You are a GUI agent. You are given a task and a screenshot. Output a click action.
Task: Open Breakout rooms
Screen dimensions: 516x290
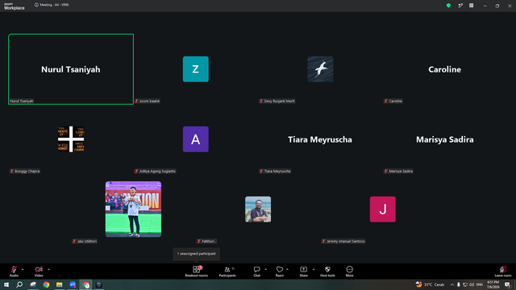tap(197, 271)
